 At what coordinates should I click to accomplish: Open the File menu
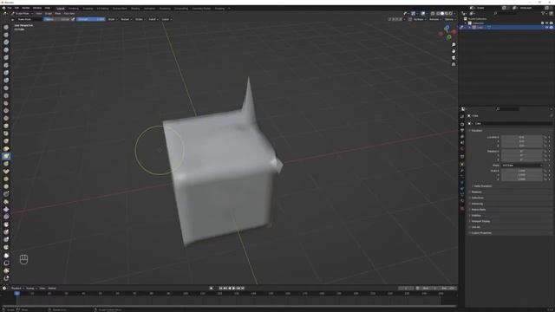pos(10,8)
